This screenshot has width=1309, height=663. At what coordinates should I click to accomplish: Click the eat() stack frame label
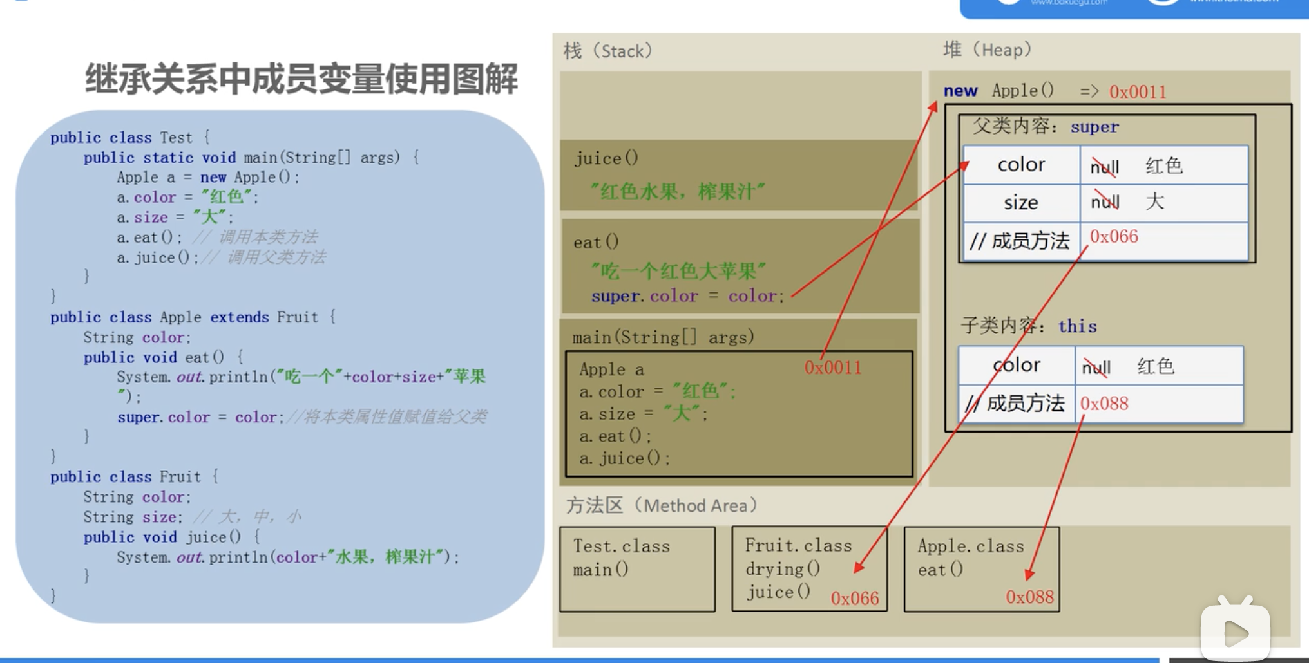coord(596,242)
